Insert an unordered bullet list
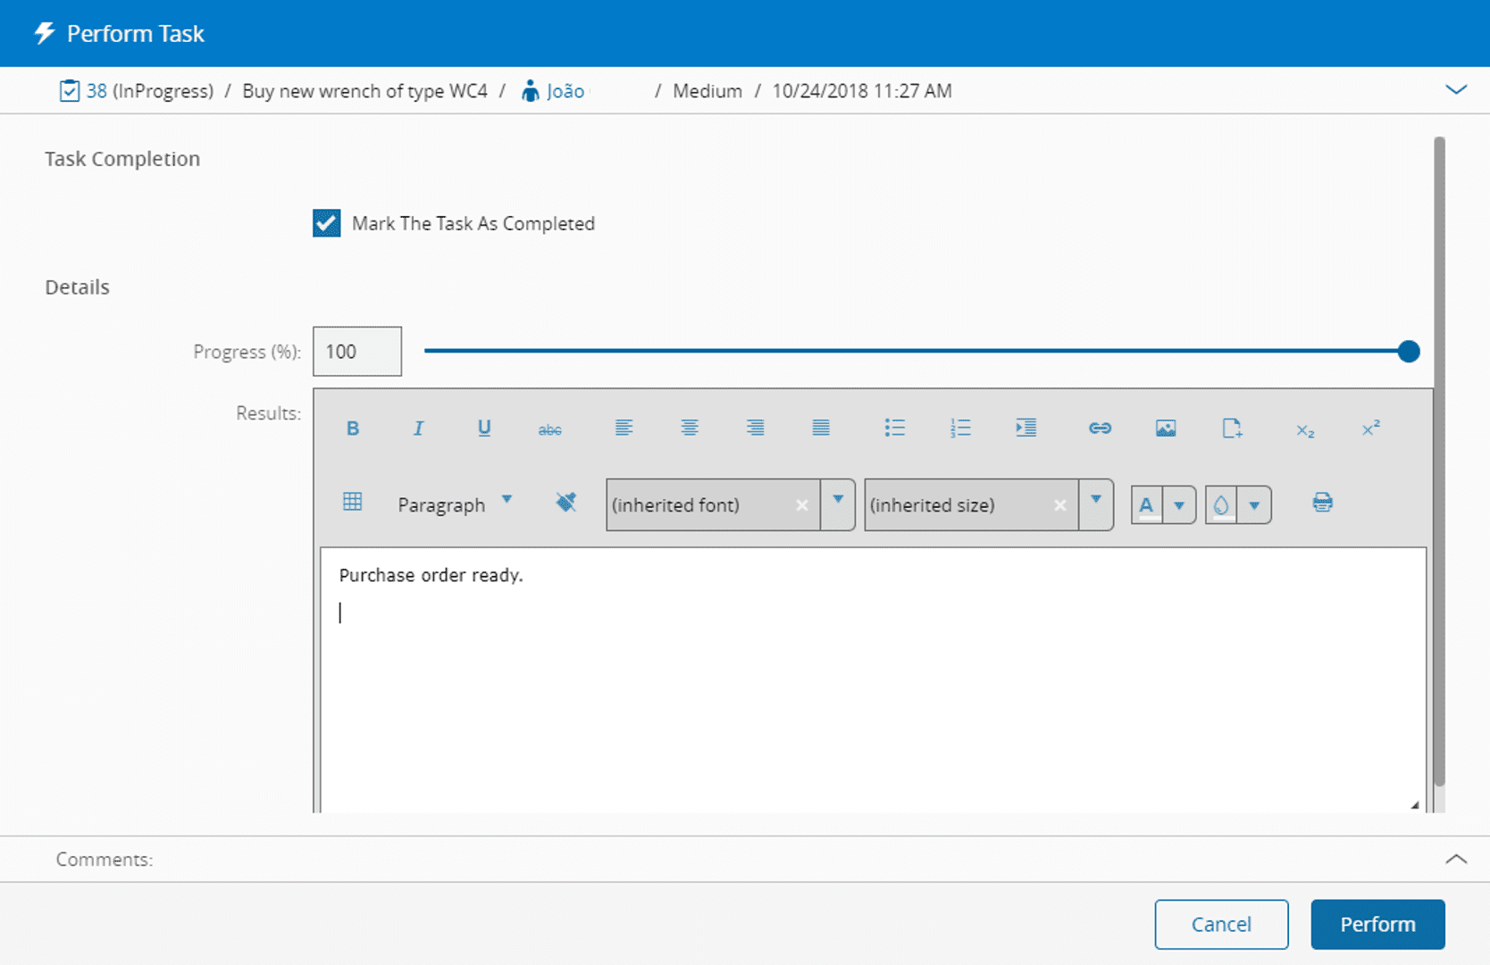Image resolution: width=1490 pixels, height=965 pixels. tap(894, 428)
